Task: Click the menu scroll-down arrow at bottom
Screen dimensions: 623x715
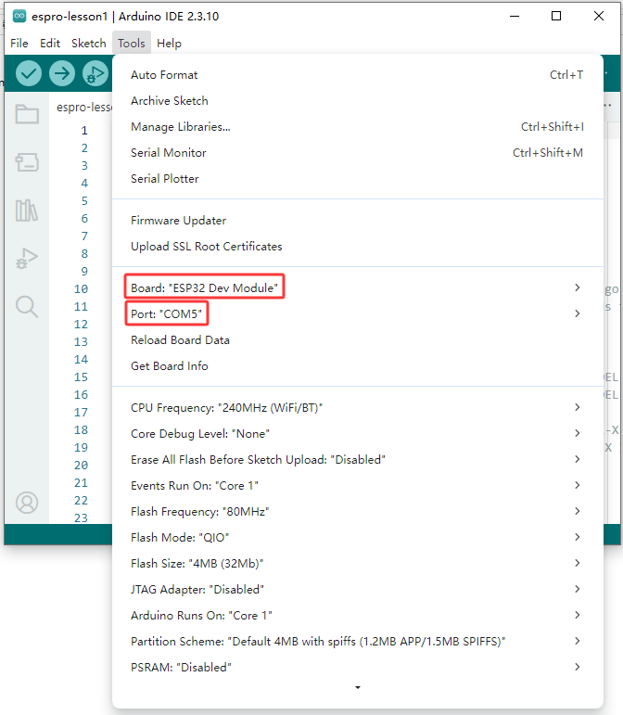Action: pyautogui.click(x=358, y=687)
